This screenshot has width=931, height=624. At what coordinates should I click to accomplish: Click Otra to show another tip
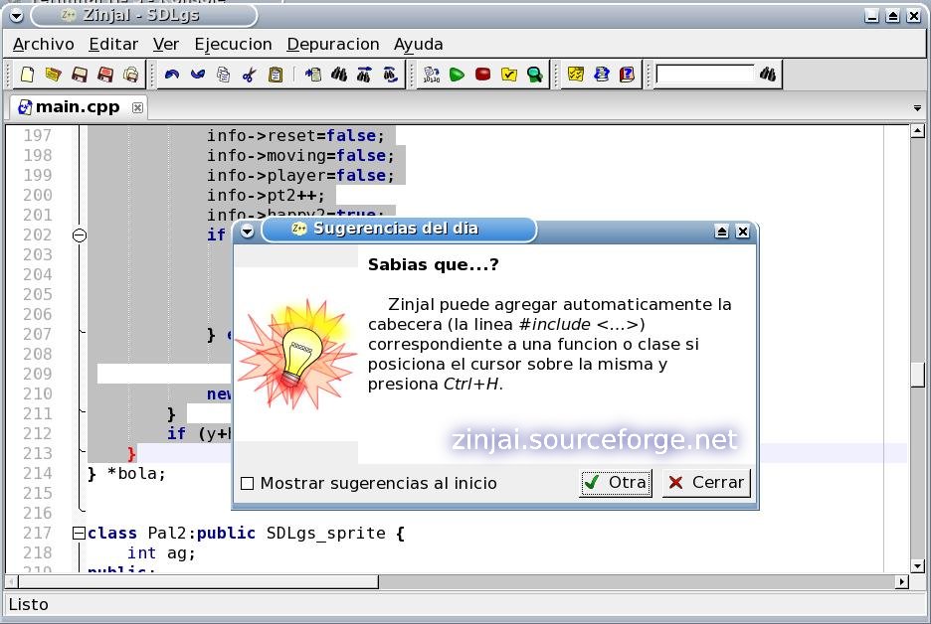616,483
